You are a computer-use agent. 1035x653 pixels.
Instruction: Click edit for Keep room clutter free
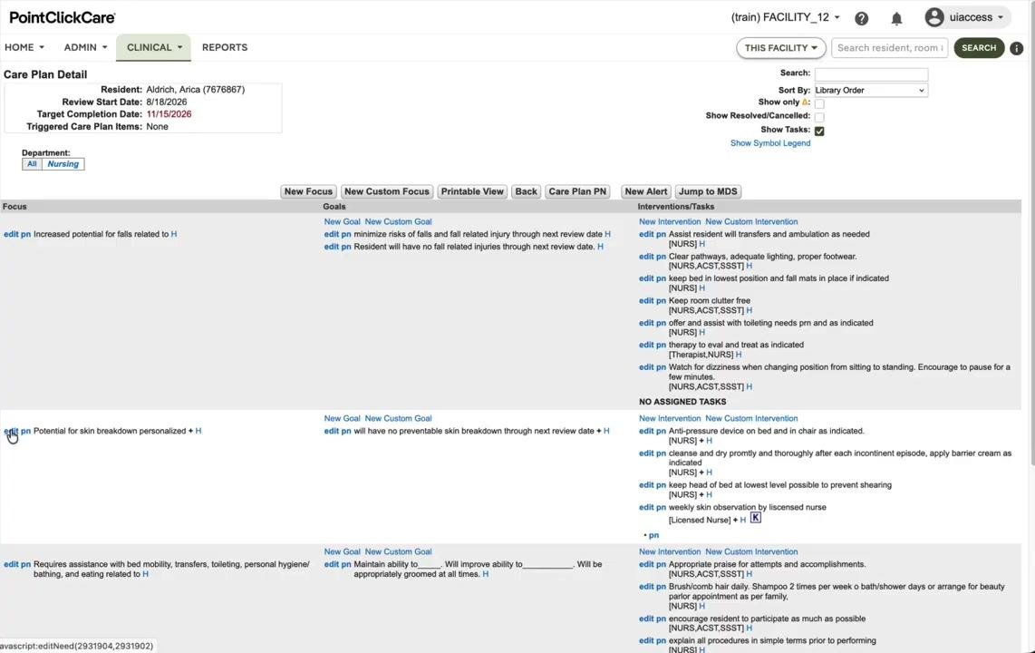(x=646, y=301)
